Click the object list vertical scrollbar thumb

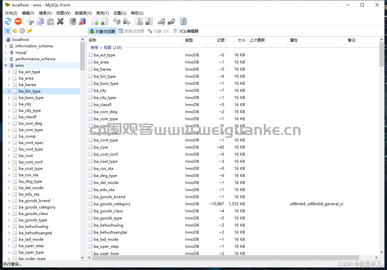(x=382, y=54)
